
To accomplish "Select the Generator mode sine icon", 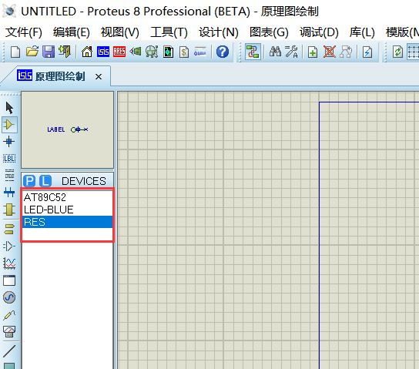I will tap(9, 297).
